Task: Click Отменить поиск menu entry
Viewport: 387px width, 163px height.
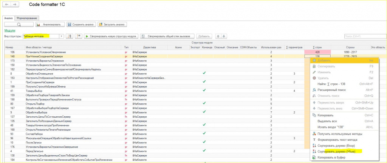Action: (344, 96)
